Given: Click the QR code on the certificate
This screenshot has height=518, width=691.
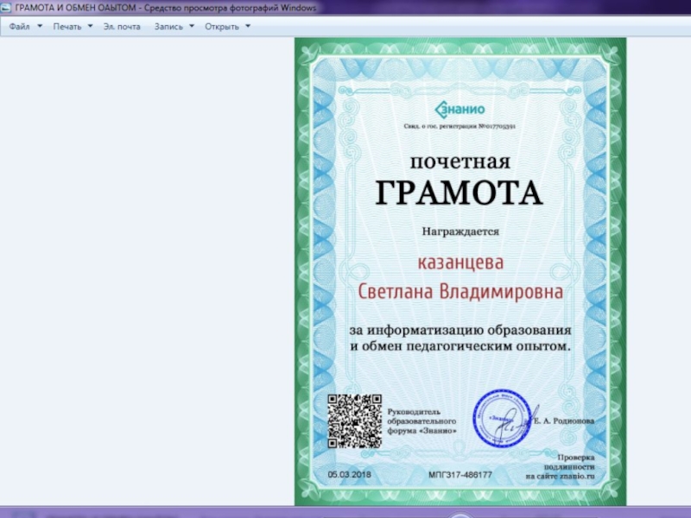Looking at the screenshot, I should point(355,421).
